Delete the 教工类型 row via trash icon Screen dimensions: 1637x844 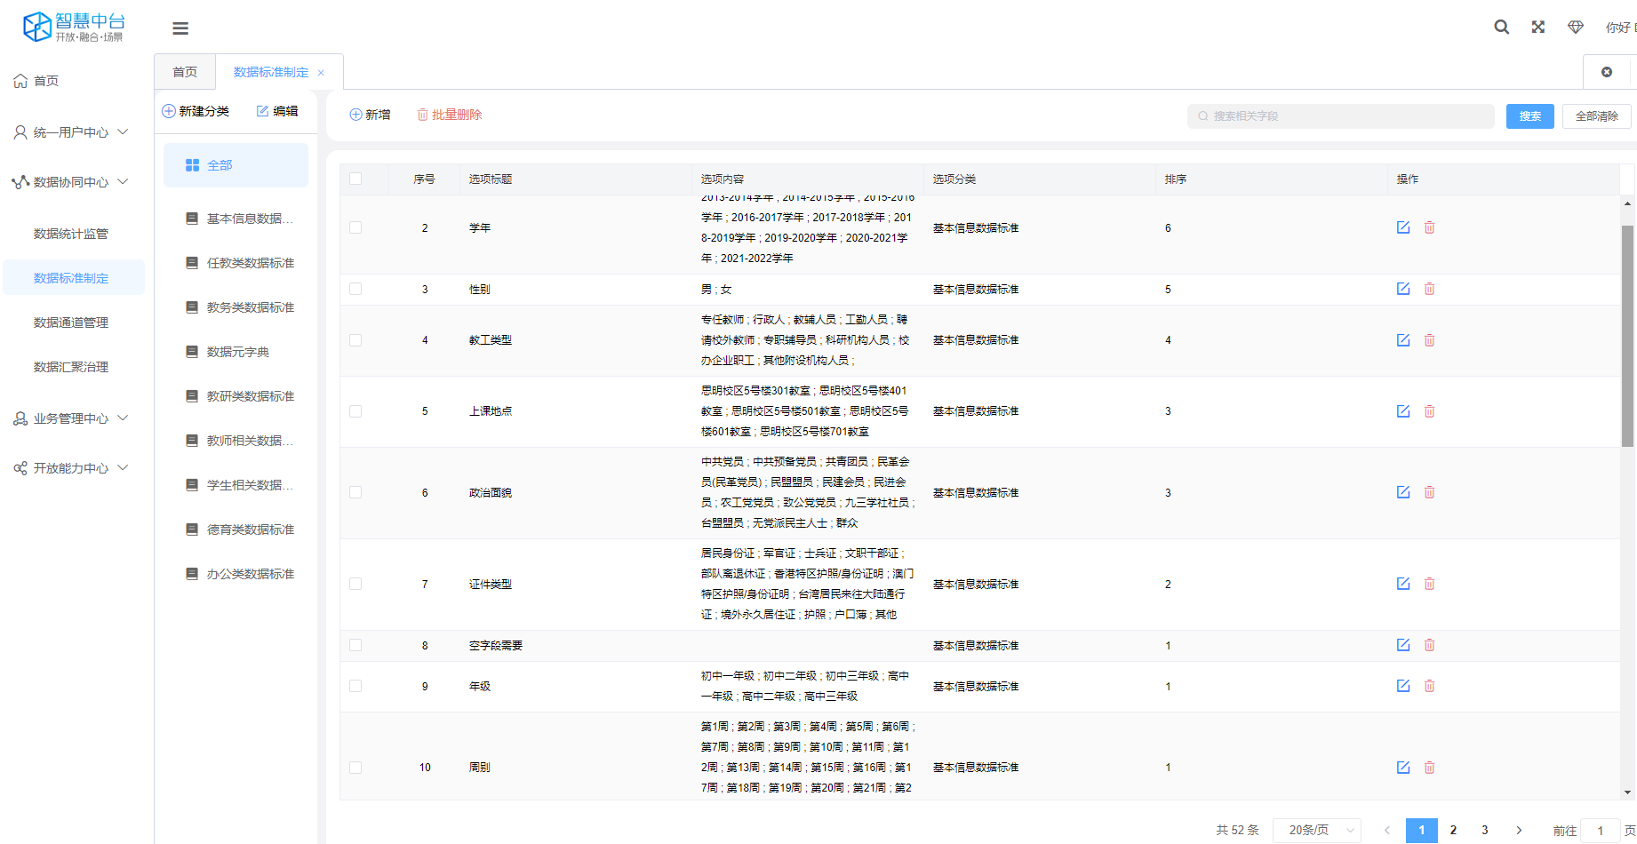(x=1429, y=340)
